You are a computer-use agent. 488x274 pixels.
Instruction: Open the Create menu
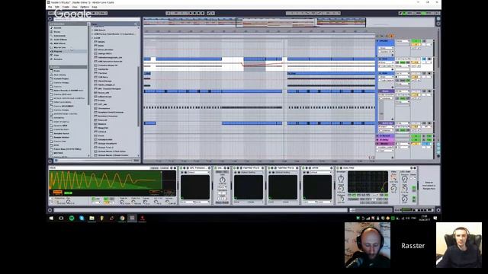coord(66,7)
